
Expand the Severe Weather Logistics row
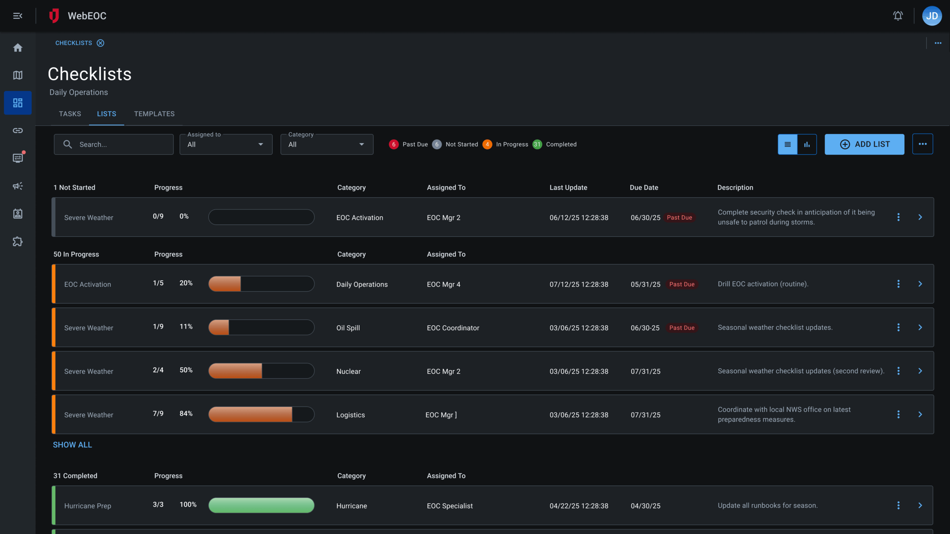(x=920, y=414)
